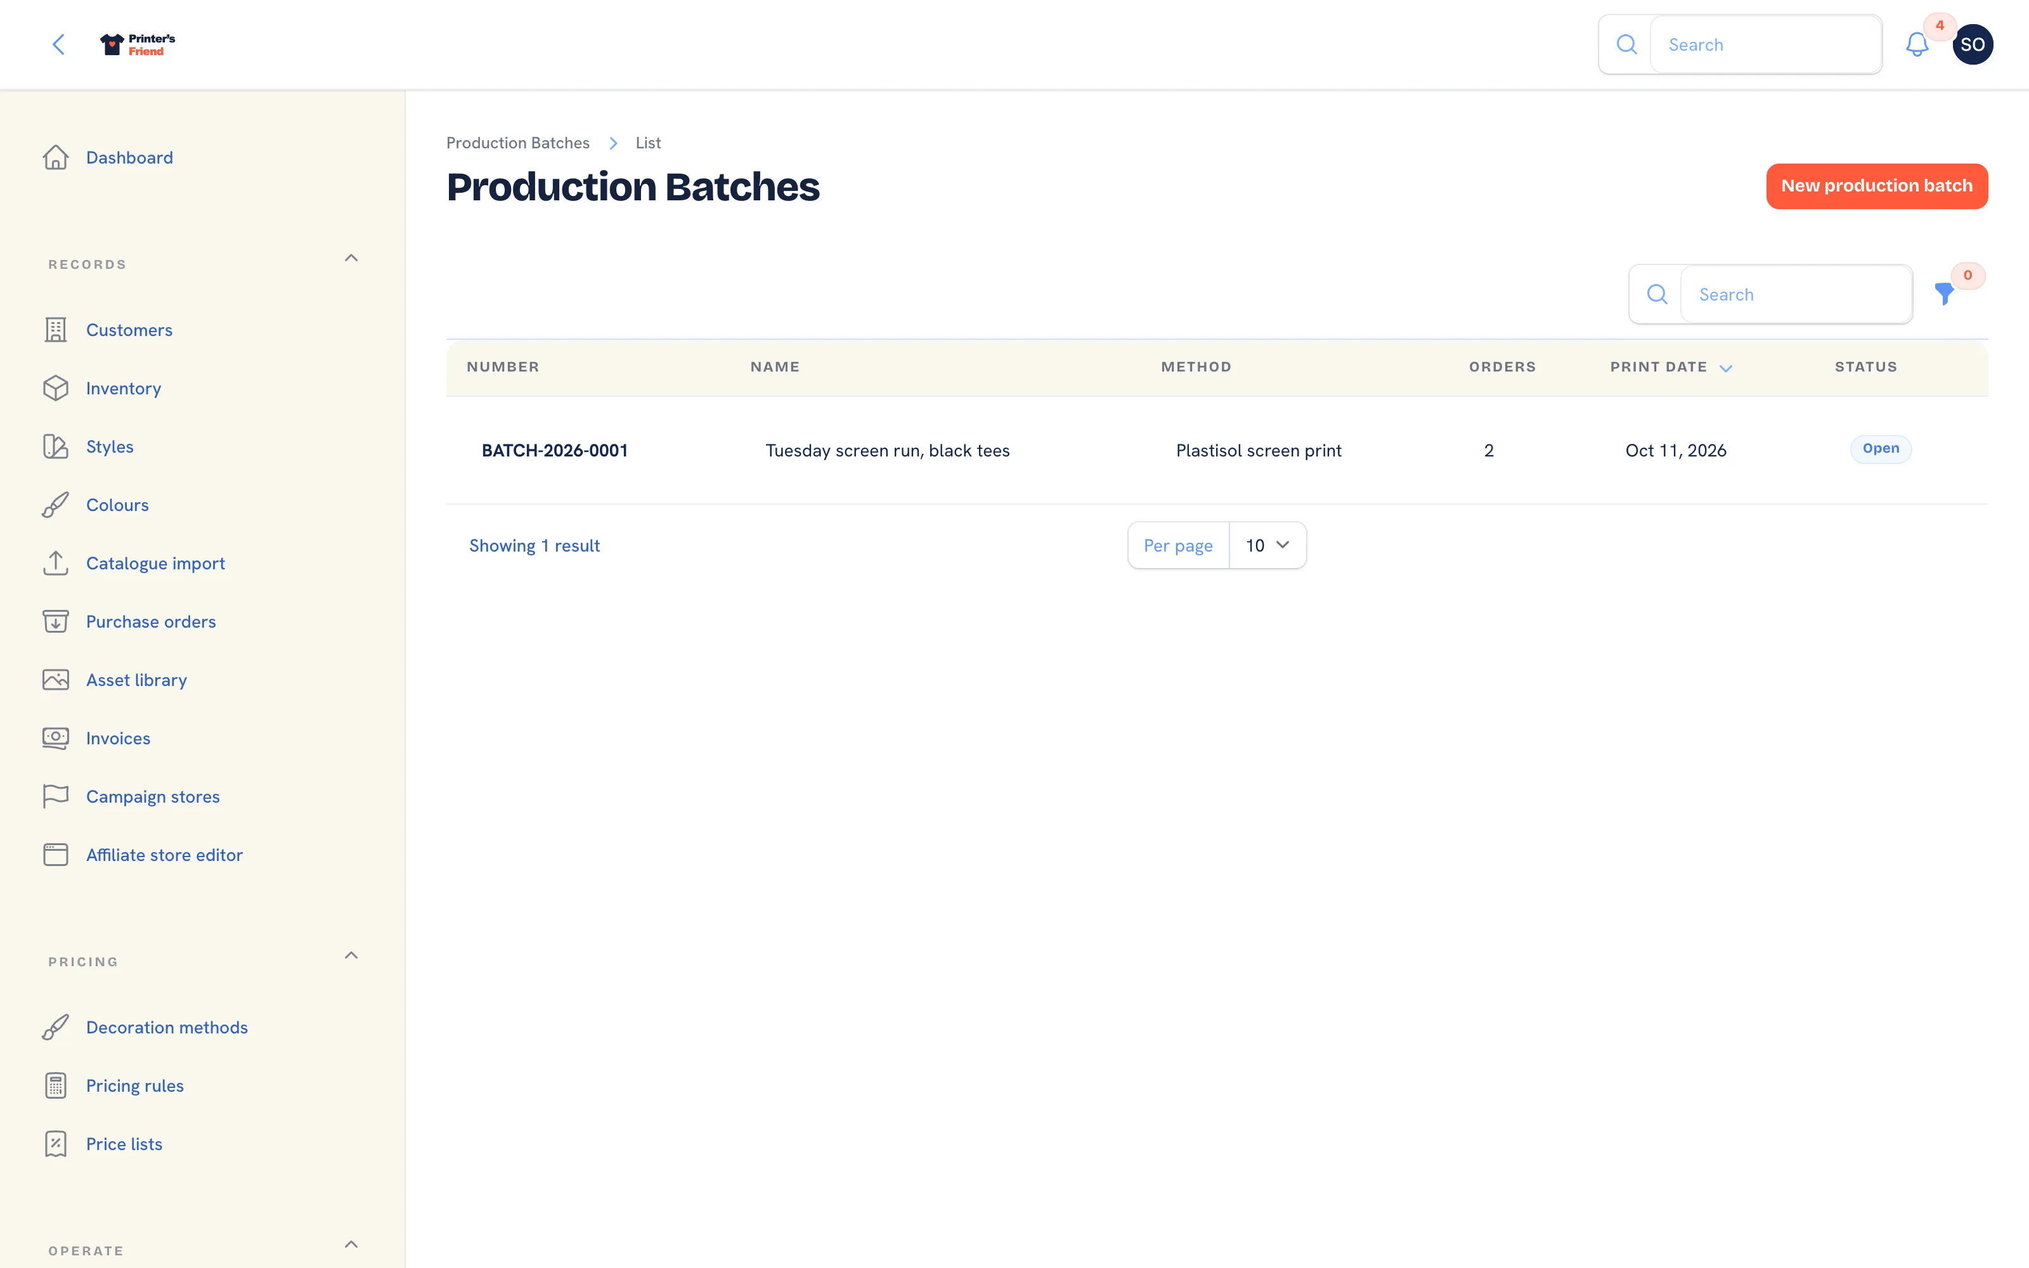The height and width of the screenshot is (1268, 2029).
Task: Click the 'Showing 1 result' text
Action: [x=534, y=545]
